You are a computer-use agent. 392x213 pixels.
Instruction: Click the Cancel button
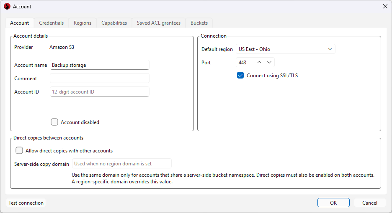pyautogui.click(x=370, y=203)
